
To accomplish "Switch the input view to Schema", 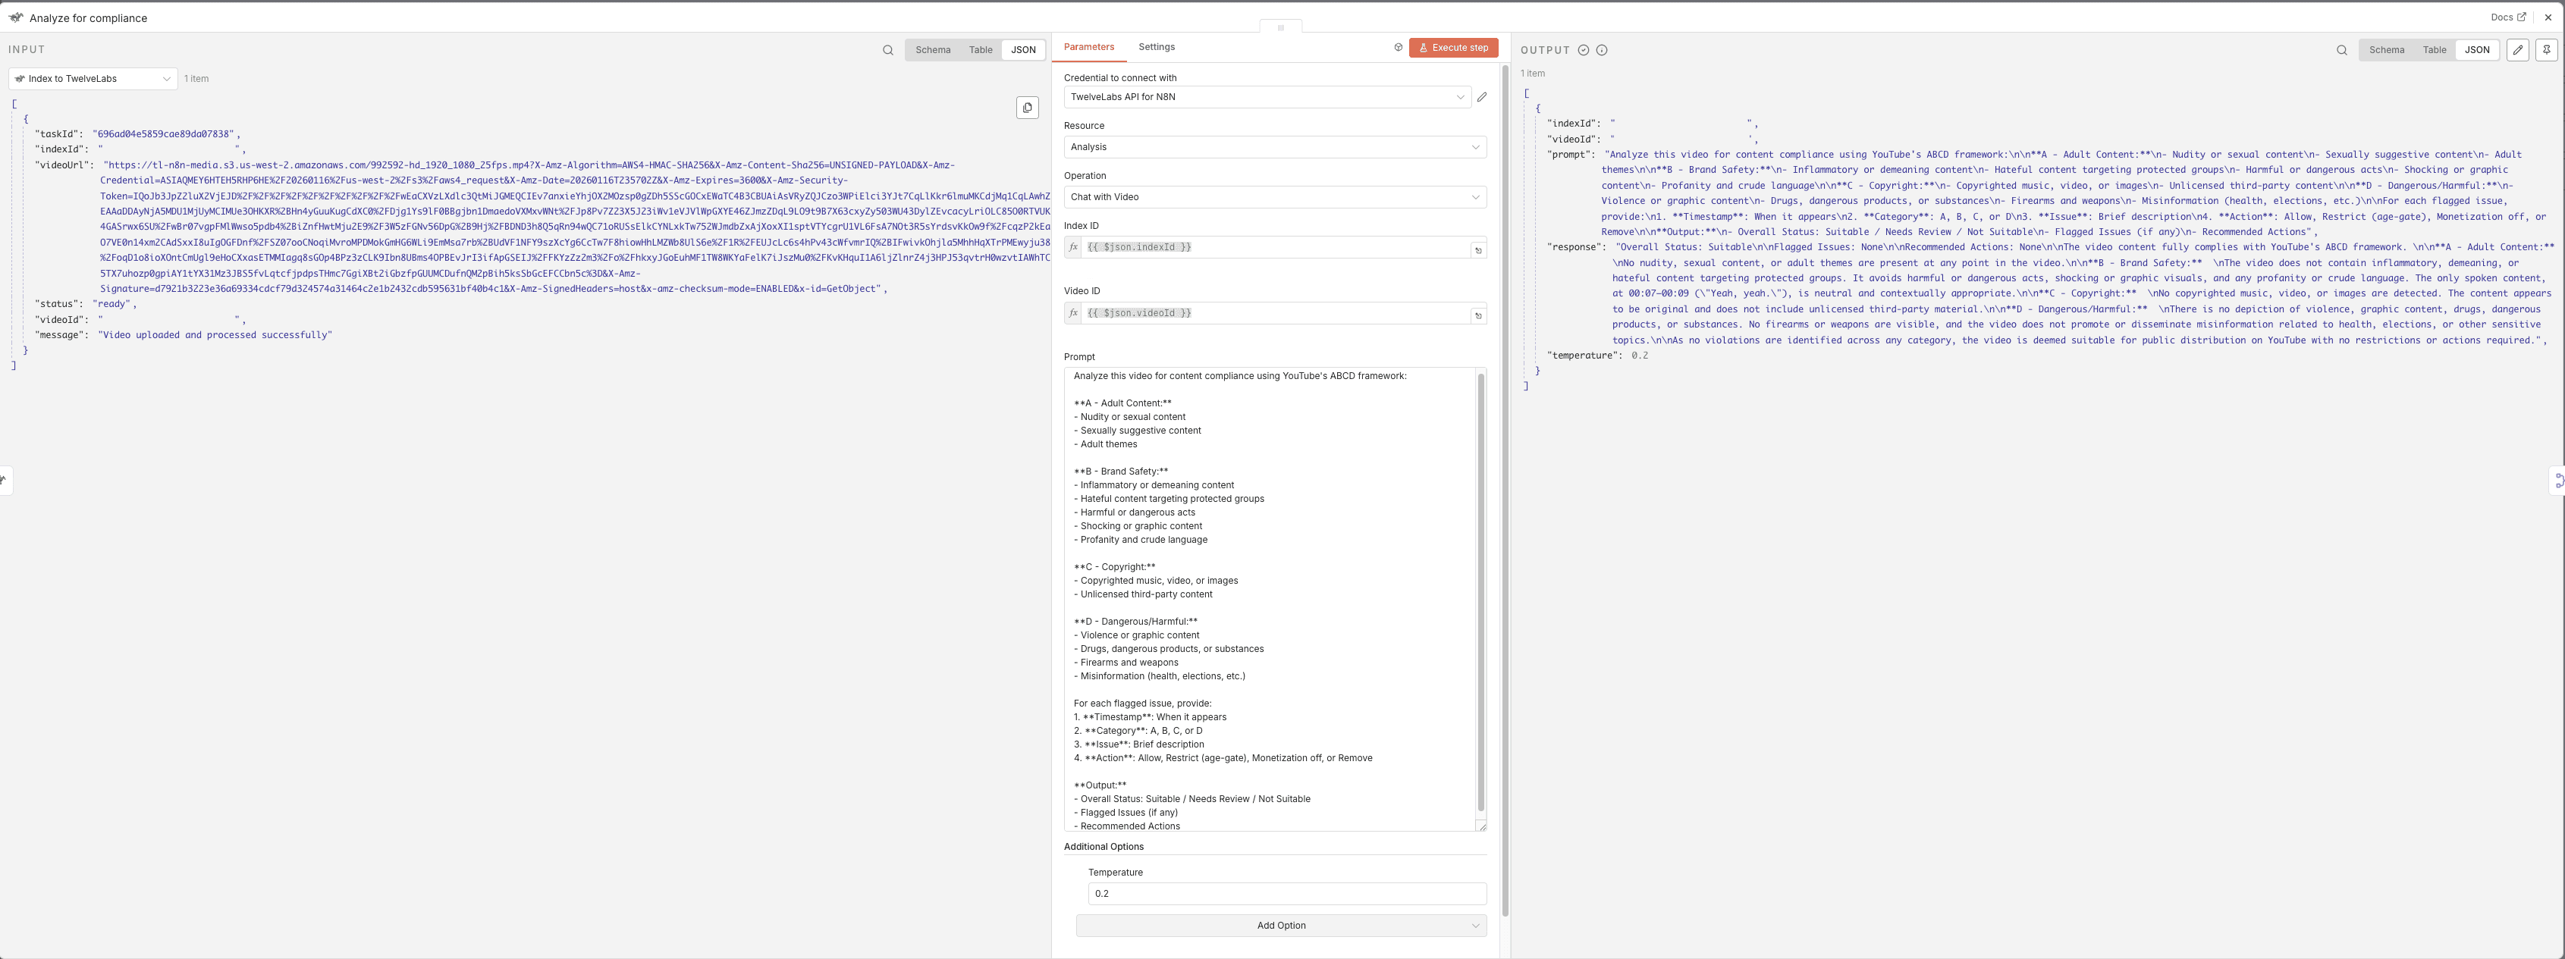I will [932, 50].
